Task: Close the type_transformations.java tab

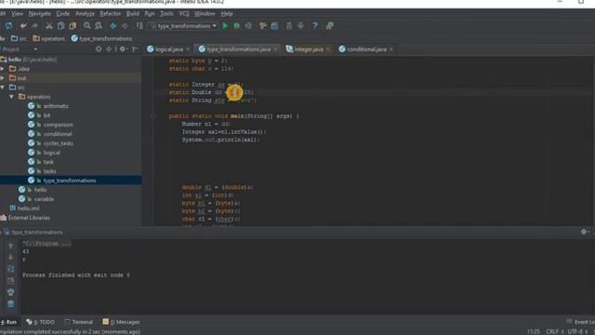Action: point(276,49)
